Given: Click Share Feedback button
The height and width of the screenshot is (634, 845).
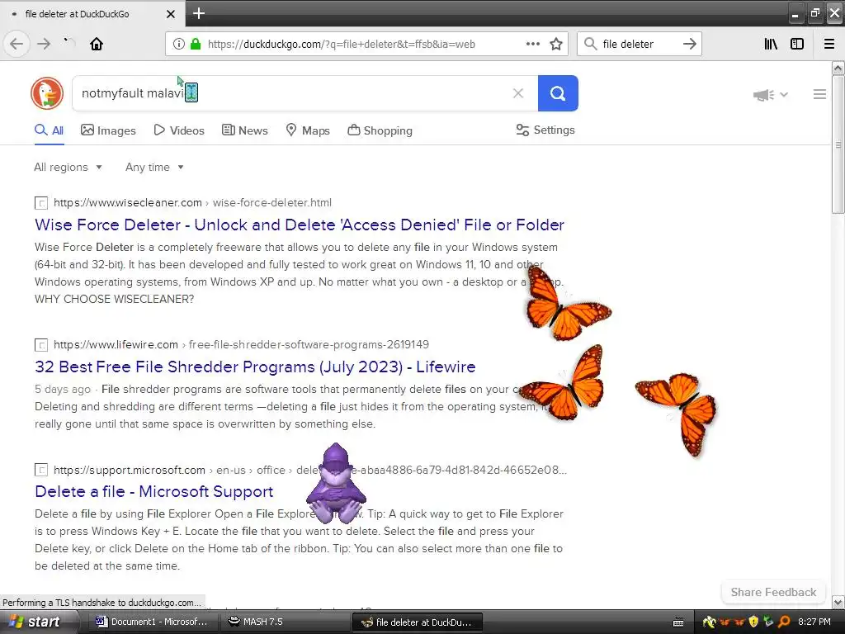Looking at the screenshot, I should click(773, 592).
